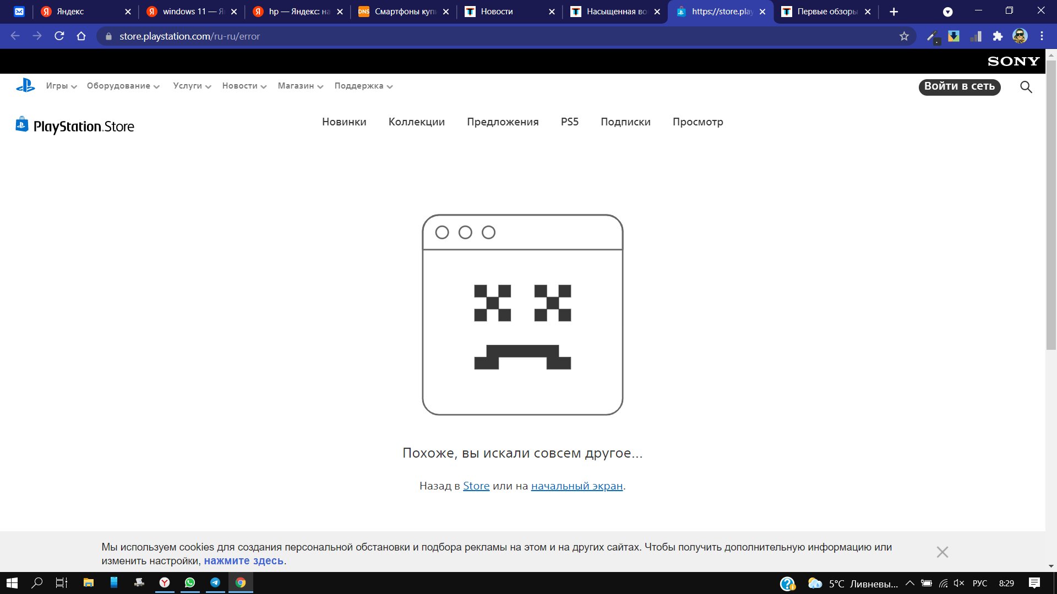
Task: Click the Войти в сеть button
Action: 960,86
